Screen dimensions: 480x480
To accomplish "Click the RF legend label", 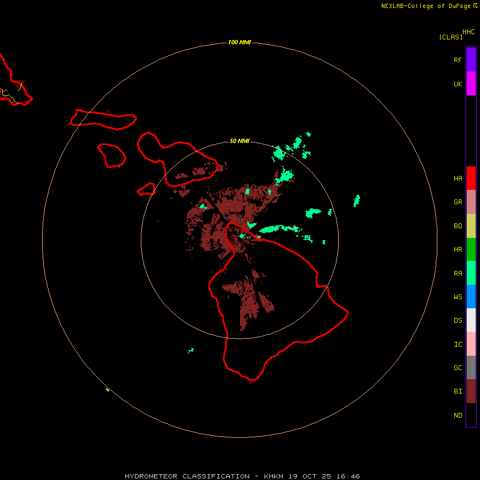I will point(458,60).
